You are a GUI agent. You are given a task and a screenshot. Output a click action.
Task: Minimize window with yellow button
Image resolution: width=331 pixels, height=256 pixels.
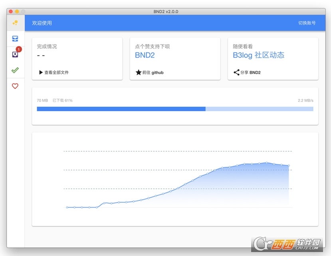click(17, 12)
